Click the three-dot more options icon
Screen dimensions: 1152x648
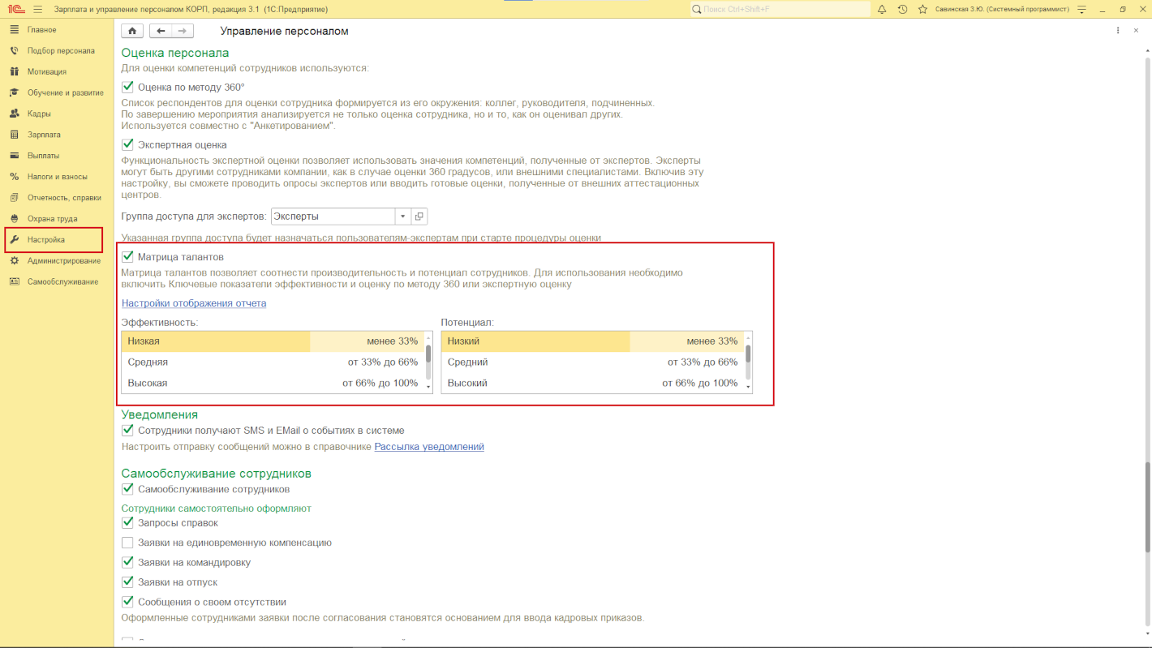point(1118,31)
